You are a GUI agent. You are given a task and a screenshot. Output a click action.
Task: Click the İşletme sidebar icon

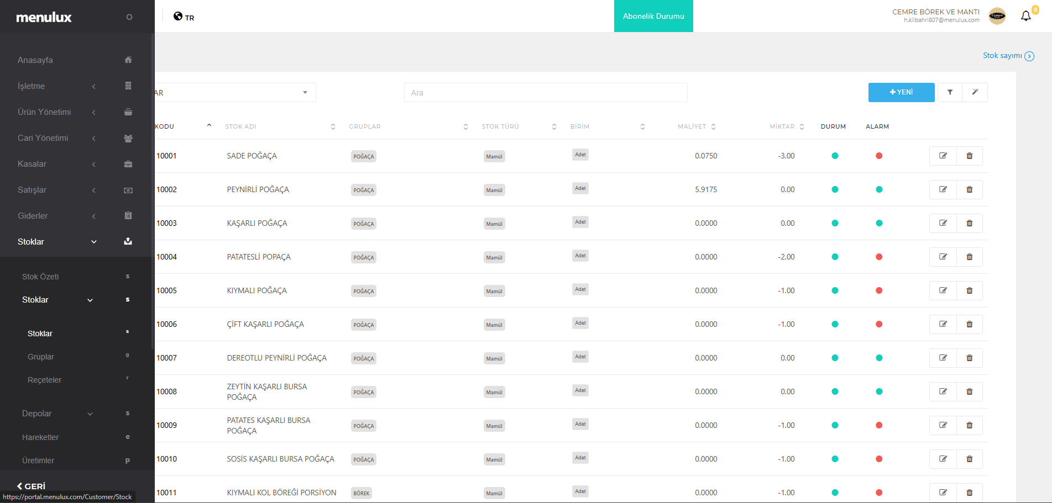(128, 86)
